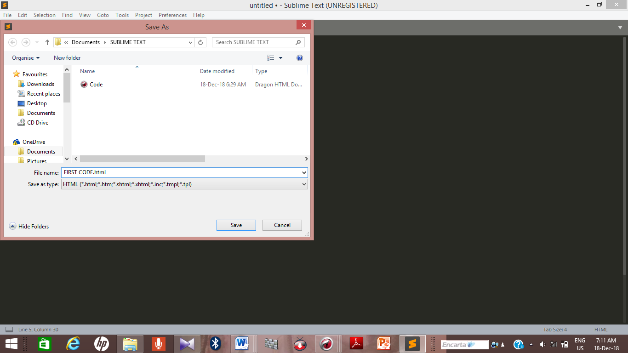Click the Forward arrow in Save As dialog
The width and height of the screenshot is (628, 353).
[x=26, y=42]
